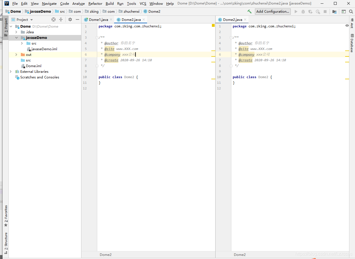Click the profiler run icon
This screenshot has width=355, height=259.
pos(318,12)
